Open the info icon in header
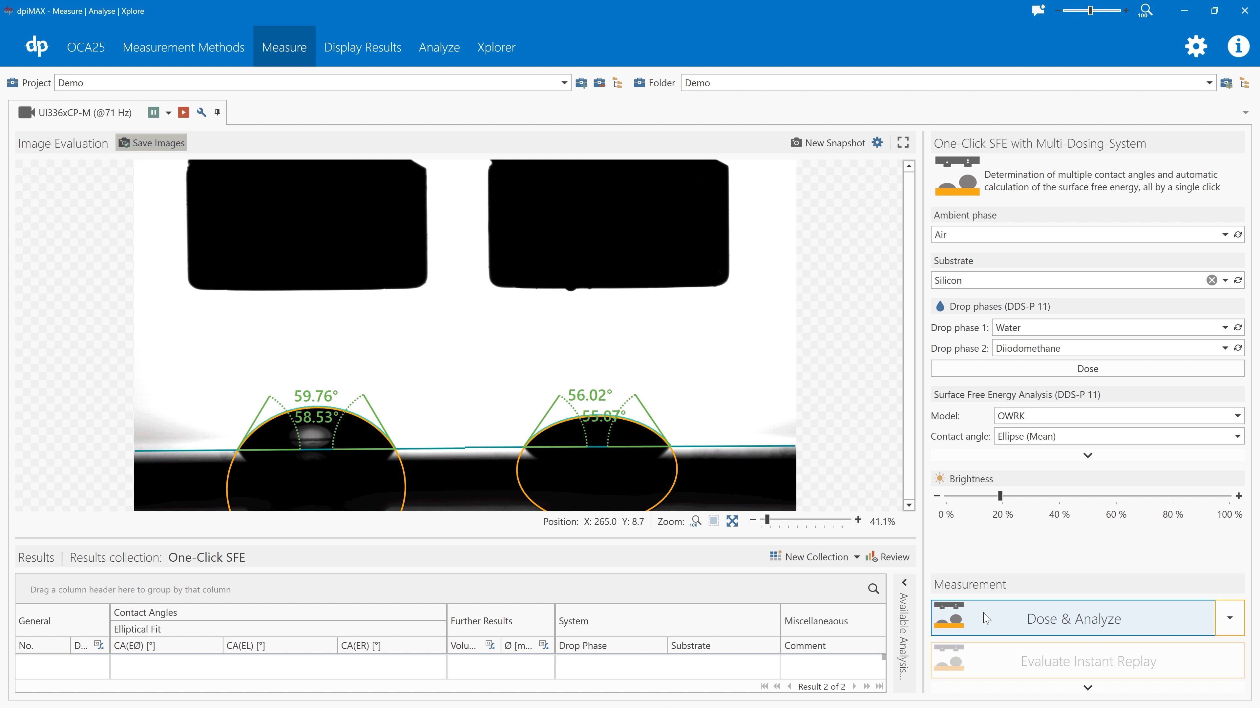Image resolution: width=1260 pixels, height=708 pixels. tap(1238, 47)
